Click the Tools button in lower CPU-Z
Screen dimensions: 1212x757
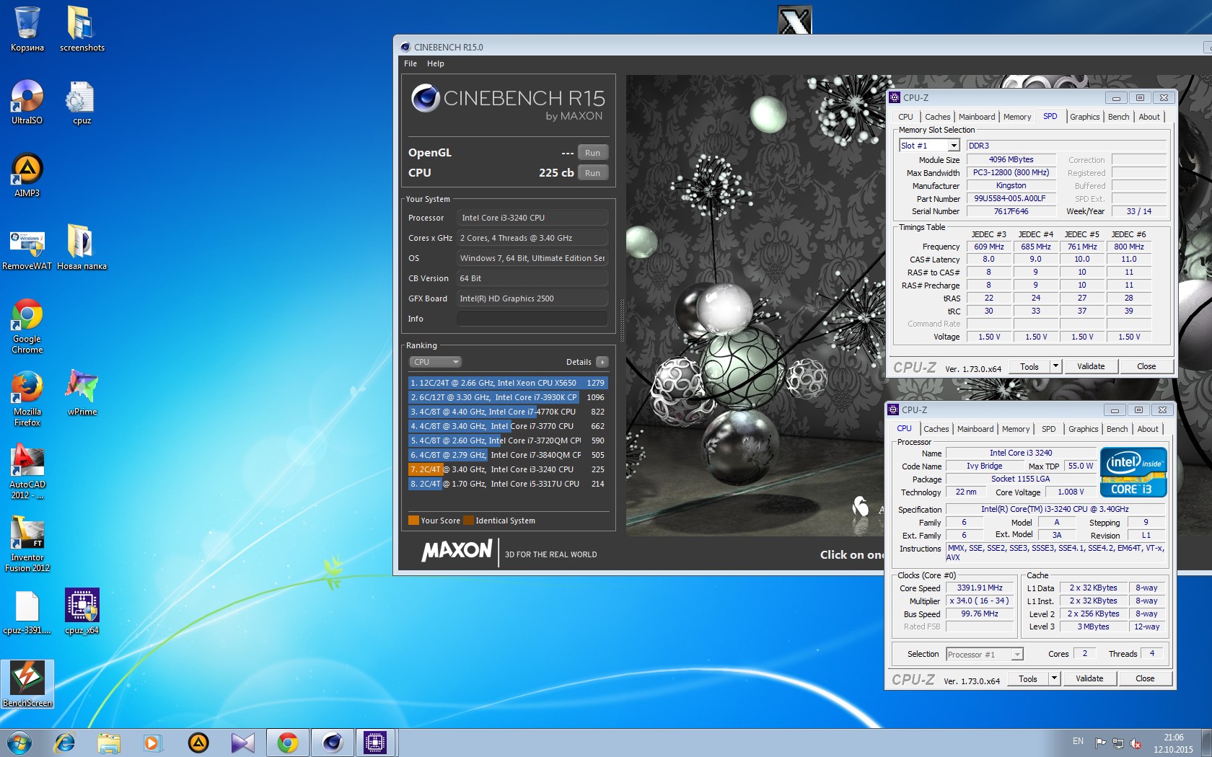tap(1028, 678)
